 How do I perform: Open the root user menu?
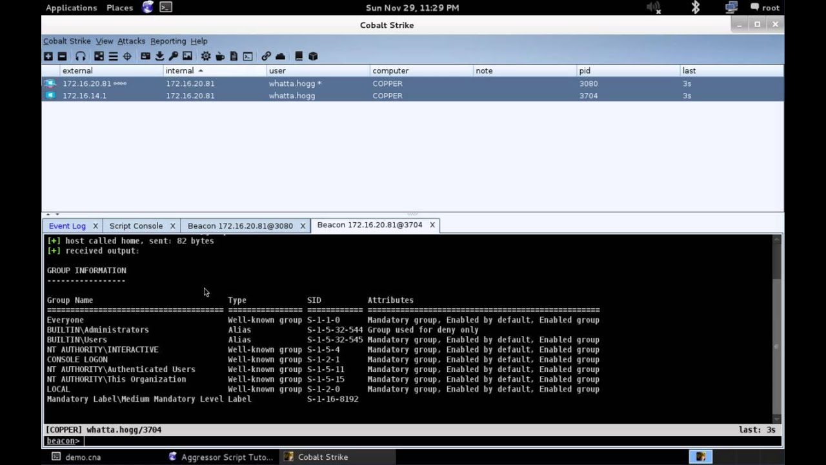765,8
